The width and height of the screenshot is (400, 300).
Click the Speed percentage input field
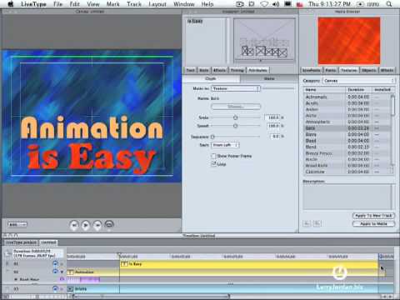point(272,126)
